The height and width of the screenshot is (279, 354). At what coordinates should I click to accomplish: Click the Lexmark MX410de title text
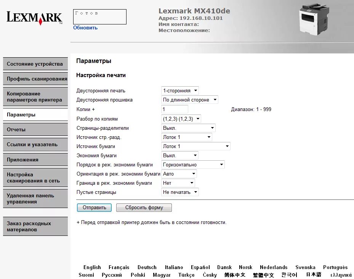pyautogui.click(x=194, y=11)
